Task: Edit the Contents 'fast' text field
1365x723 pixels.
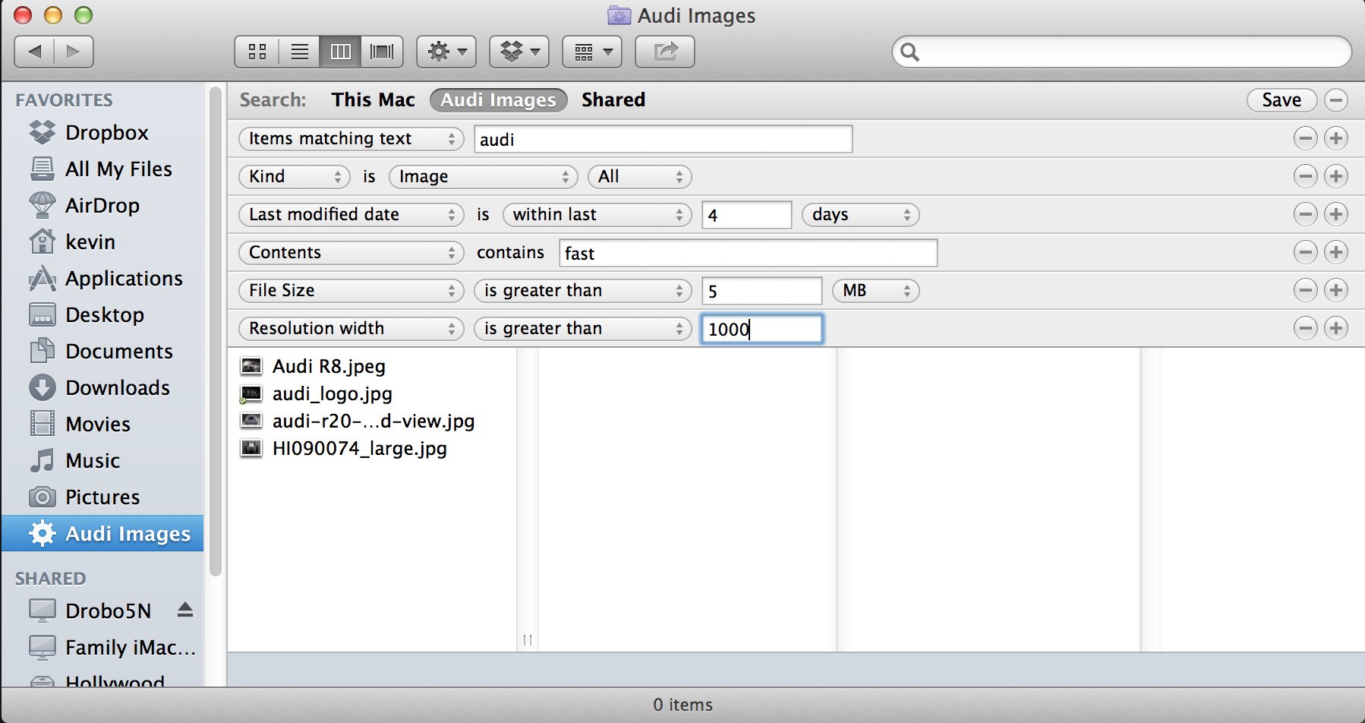Action: [748, 253]
